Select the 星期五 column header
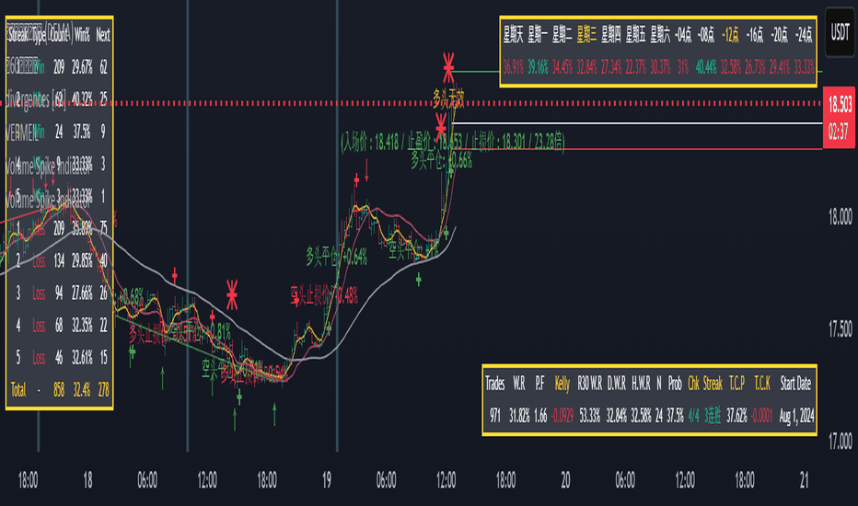This screenshot has width=858, height=506. [635, 35]
